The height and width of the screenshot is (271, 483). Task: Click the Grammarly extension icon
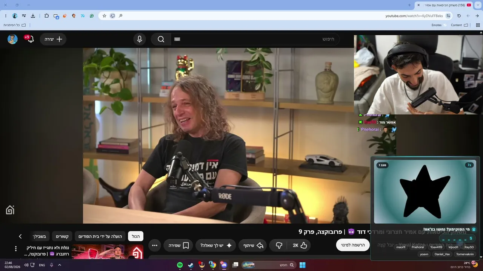click(92, 16)
